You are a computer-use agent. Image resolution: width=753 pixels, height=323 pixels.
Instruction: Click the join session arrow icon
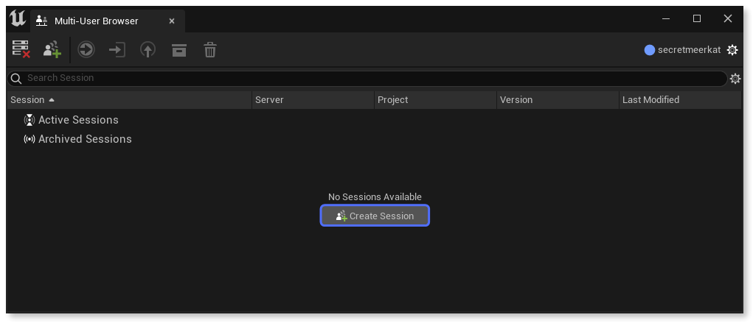click(117, 49)
